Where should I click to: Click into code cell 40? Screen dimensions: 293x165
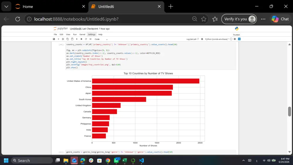tap(151, 56)
